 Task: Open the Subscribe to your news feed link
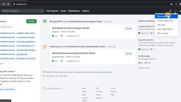point(56,76)
